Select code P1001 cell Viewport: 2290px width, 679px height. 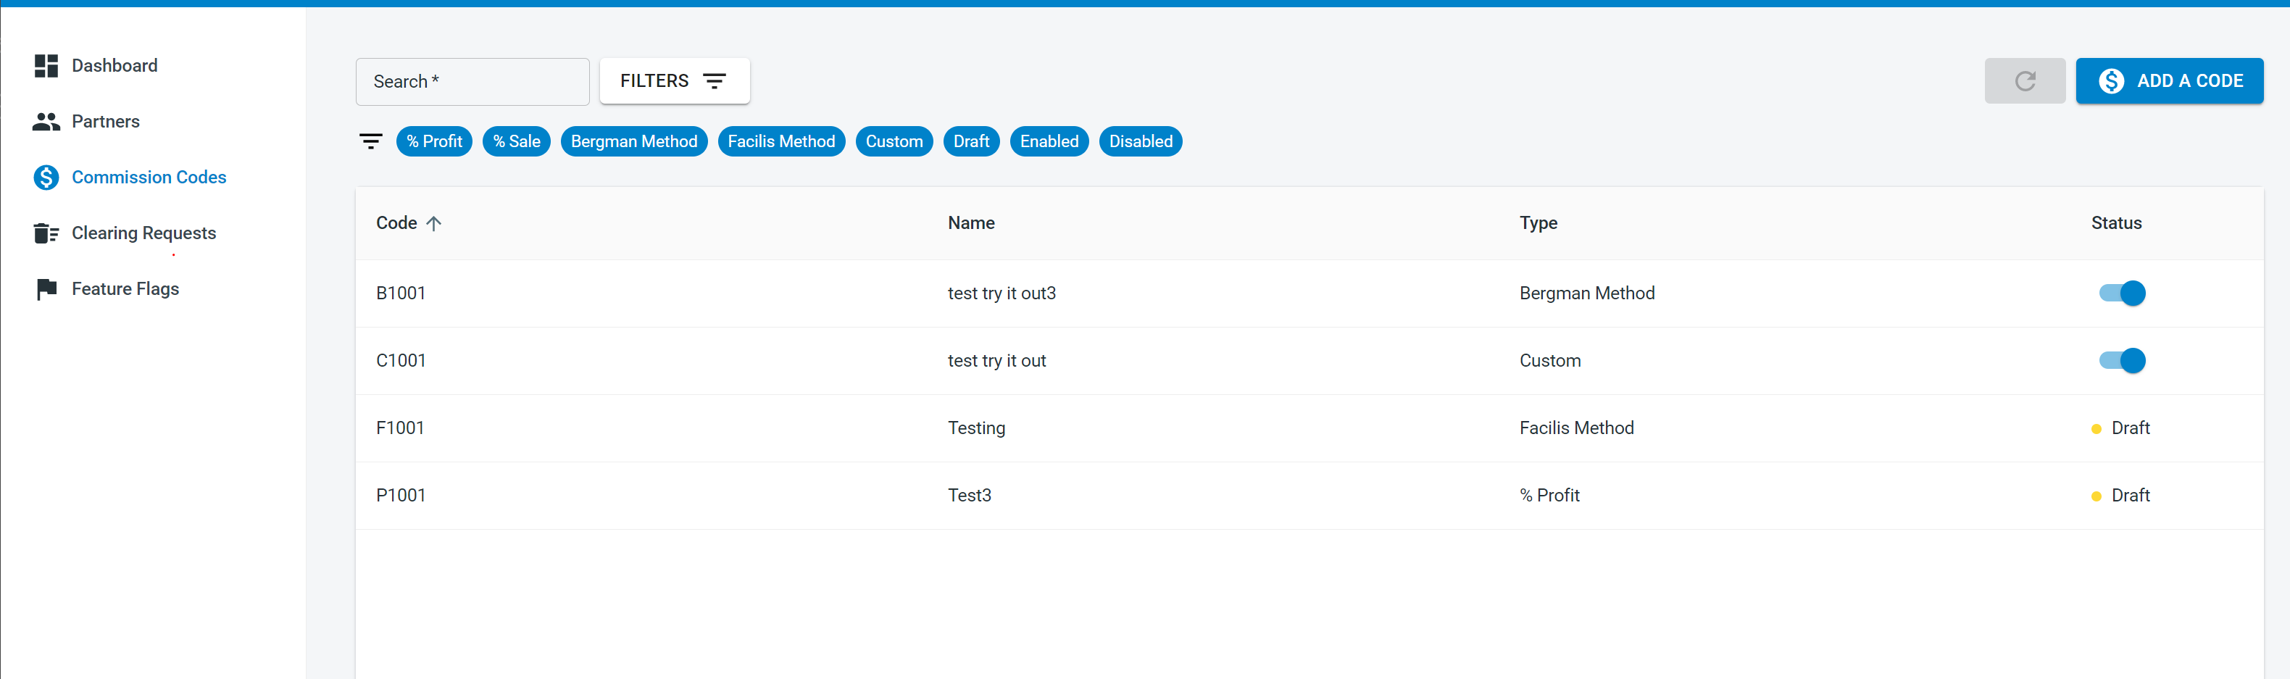click(401, 496)
